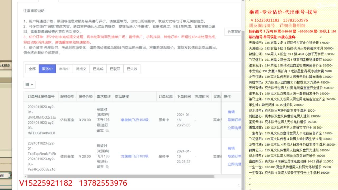Open the 紫微神|飞升193级 product link
338x190 pixels.
tap(134, 120)
